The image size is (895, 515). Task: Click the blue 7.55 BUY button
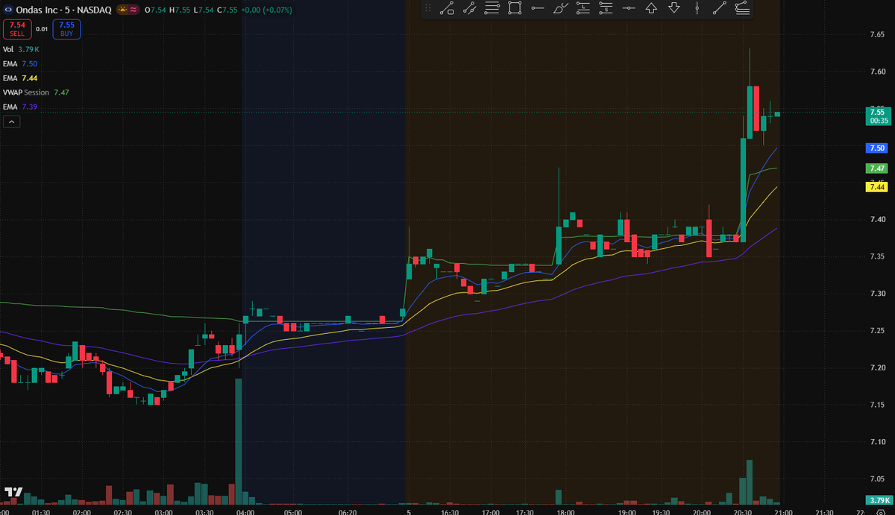67,29
